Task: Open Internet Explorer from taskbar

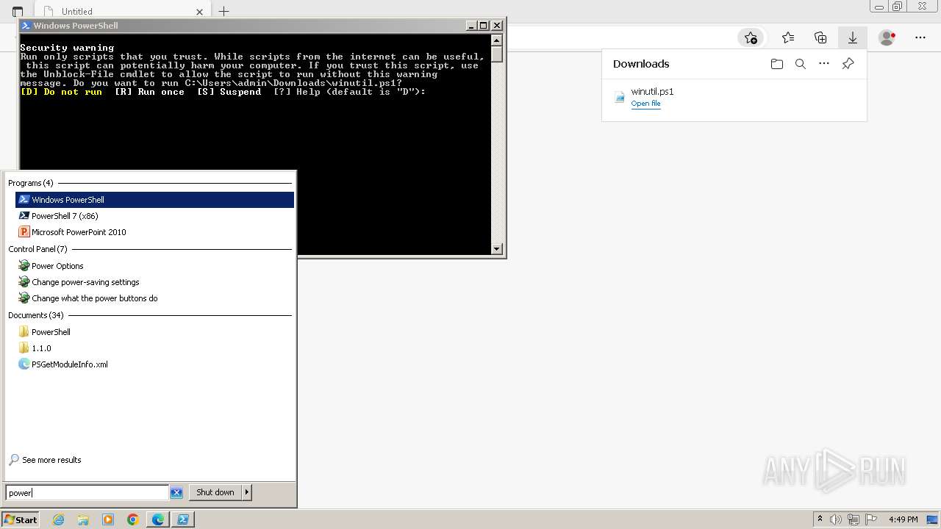Action: pos(59,519)
